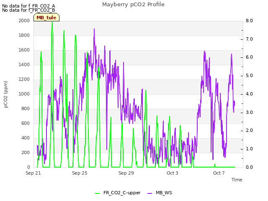The image size is (268, 201).
Task: Click the 1400 left-axis tick label
Action: pos(24,64)
